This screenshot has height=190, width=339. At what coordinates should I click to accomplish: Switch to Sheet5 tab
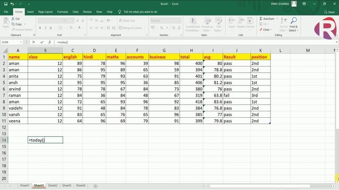(67, 185)
